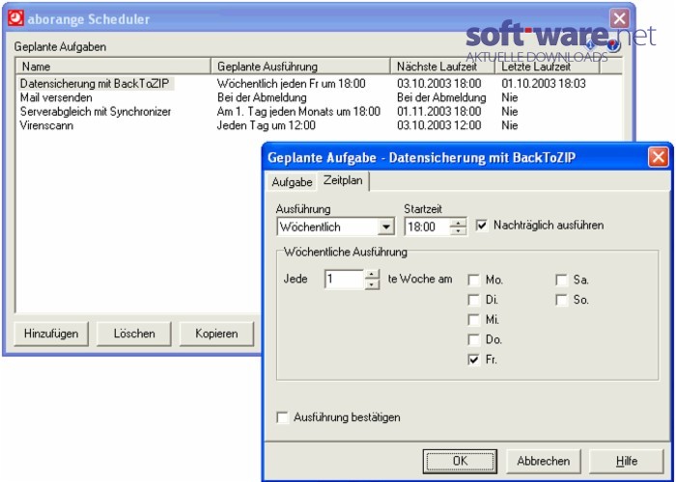Click the Jede week number field
The image size is (676, 482).
click(344, 280)
